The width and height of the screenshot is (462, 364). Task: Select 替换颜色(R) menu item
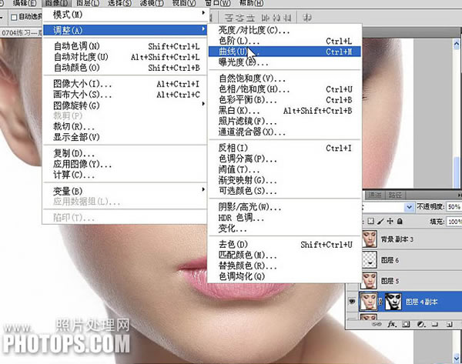pos(285,265)
